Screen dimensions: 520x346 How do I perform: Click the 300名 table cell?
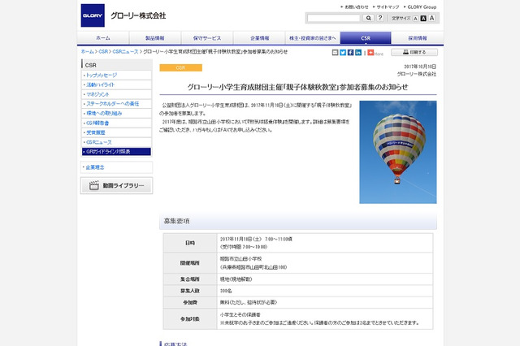pyautogui.click(x=325, y=291)
